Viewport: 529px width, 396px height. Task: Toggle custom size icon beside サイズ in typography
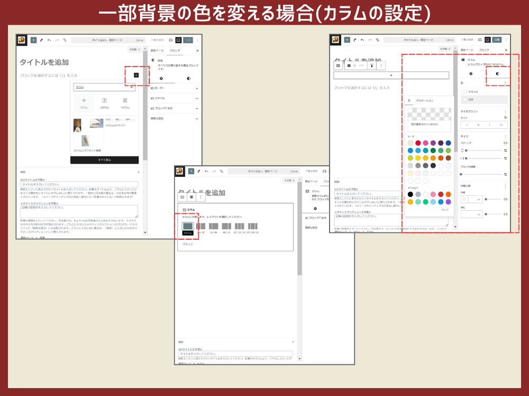tap(505, 118)
